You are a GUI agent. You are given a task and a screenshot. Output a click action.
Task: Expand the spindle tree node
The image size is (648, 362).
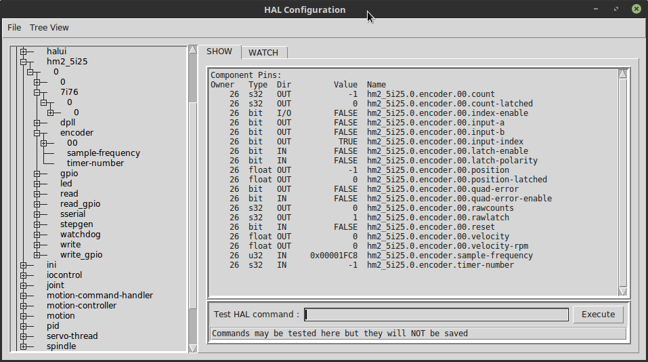pyautogui.click(x=24, y=346)
